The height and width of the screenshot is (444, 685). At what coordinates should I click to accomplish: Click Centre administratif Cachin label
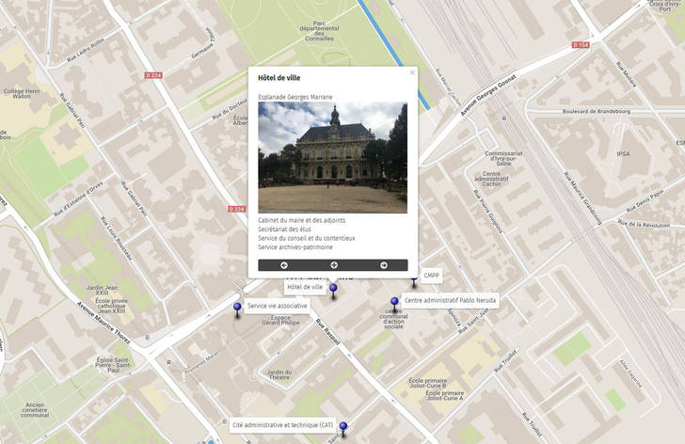point(491,179)
